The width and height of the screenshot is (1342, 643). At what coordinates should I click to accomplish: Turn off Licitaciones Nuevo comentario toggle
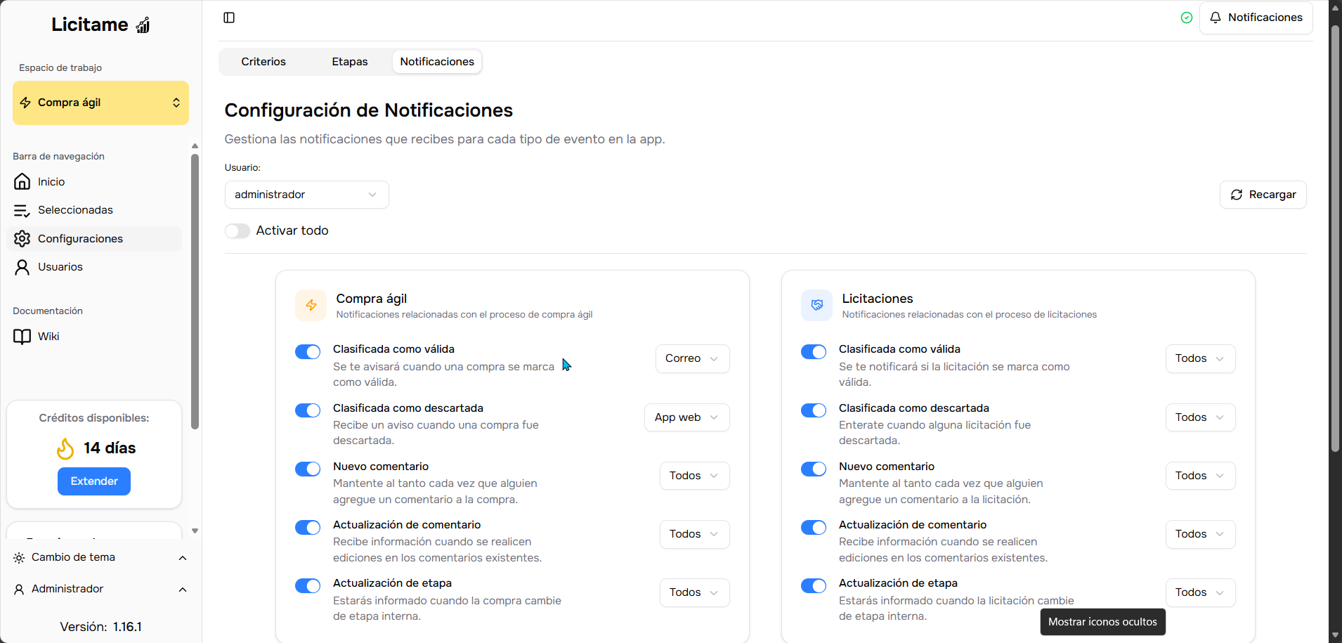click(x=814, y=469)
